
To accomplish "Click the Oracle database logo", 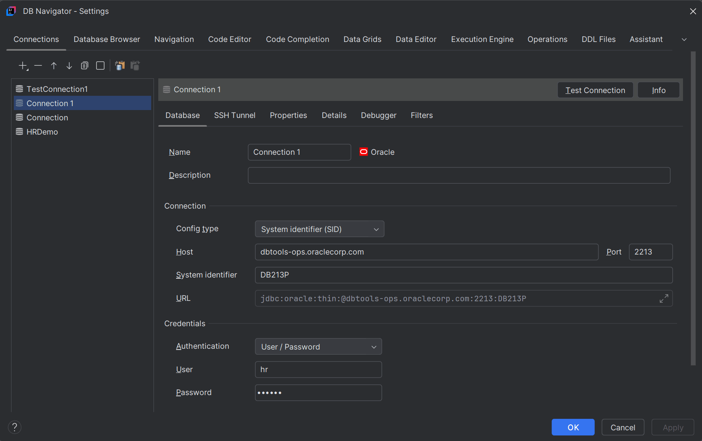I will (x=363, y=152).
